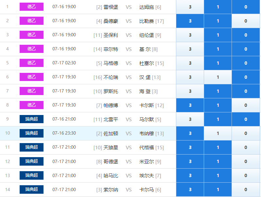Toggle option 3 for 圣保利 vs 纽伦堡
Image resolution: width=261 pixels, height=197 pixels.
[190, 35]
